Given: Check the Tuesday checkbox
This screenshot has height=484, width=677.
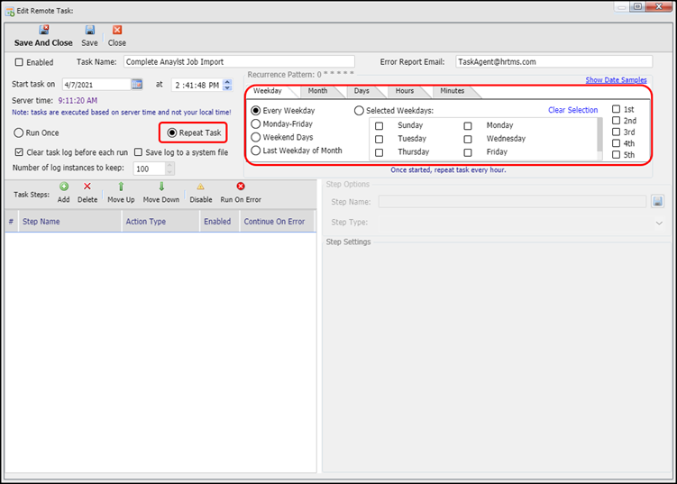Looking at the screenshot, I should pyautogui.click(x=380, y=140).
